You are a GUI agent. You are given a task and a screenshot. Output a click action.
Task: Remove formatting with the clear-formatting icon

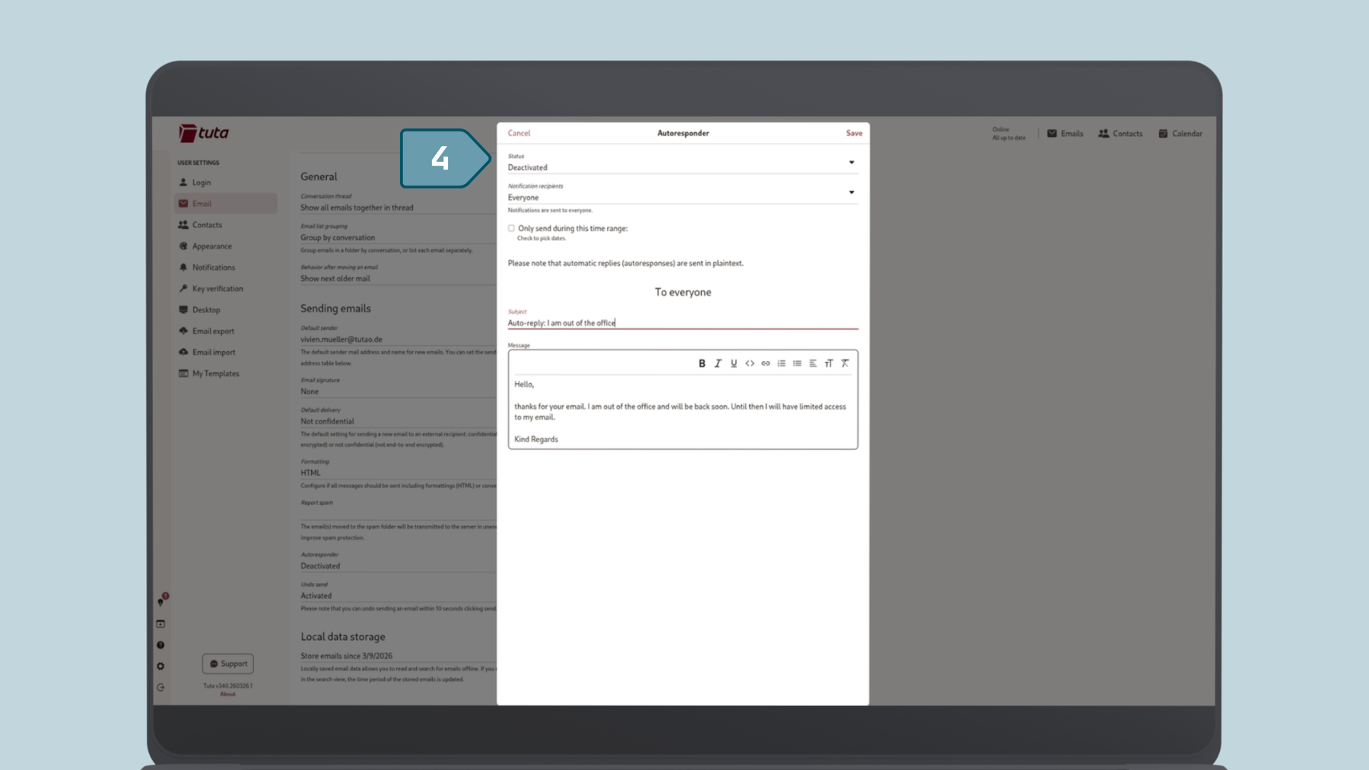pyautogui.click(x=845, y=363)
